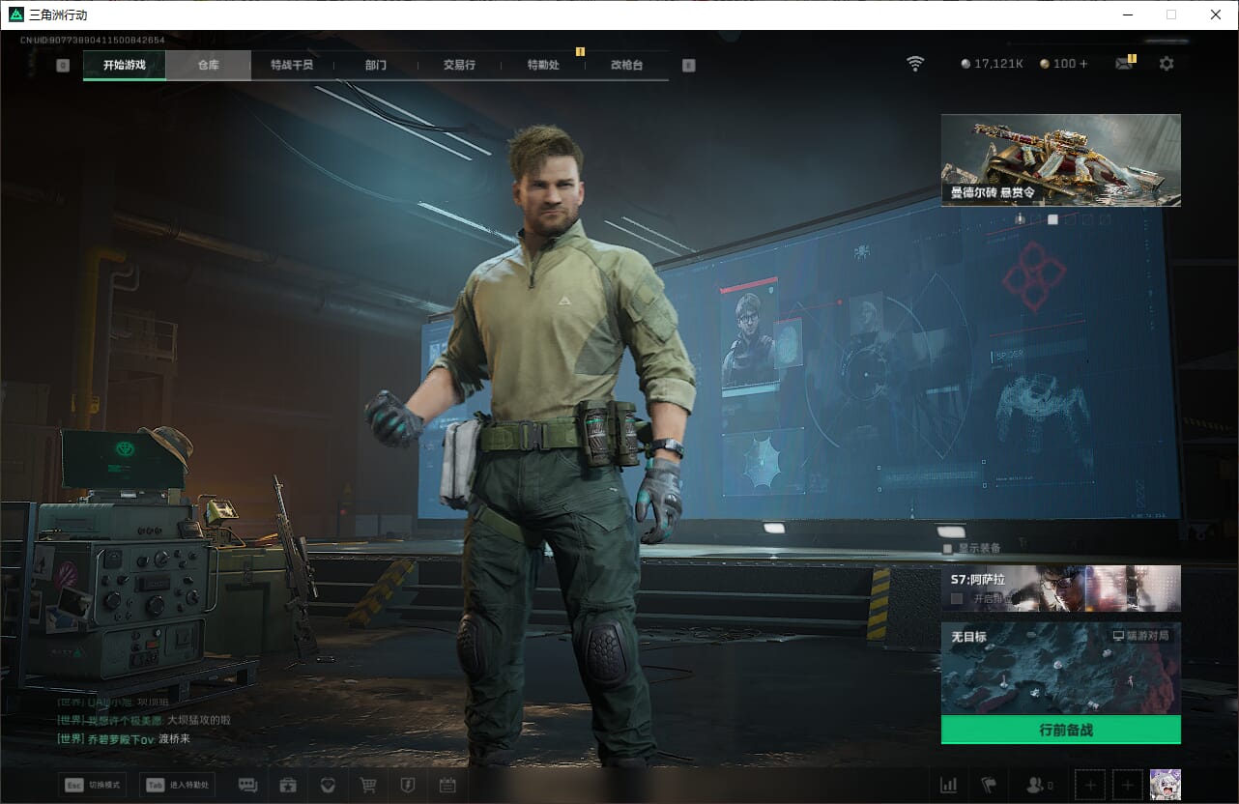Open the friends list icon
The width and height of the screenshot is (1239, 804).
[1039, 785]
